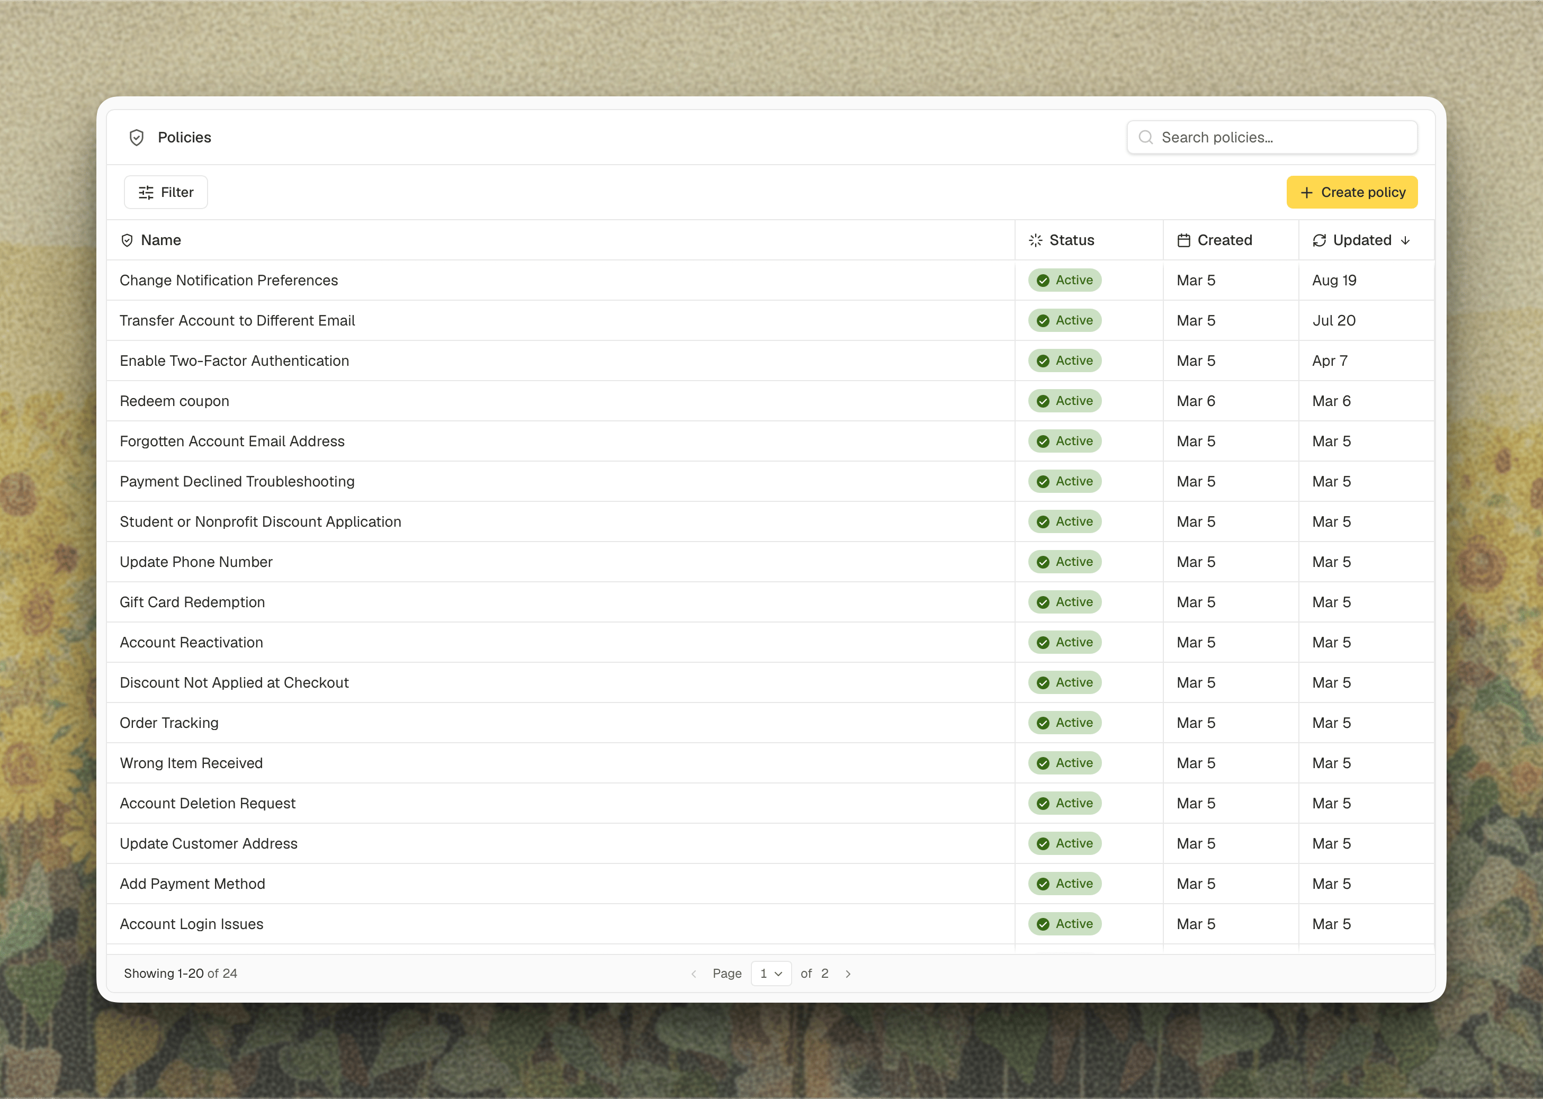Focus the Search policies input field
The height and width of the screenshot is (1099, 1543).
[1271, 138]
